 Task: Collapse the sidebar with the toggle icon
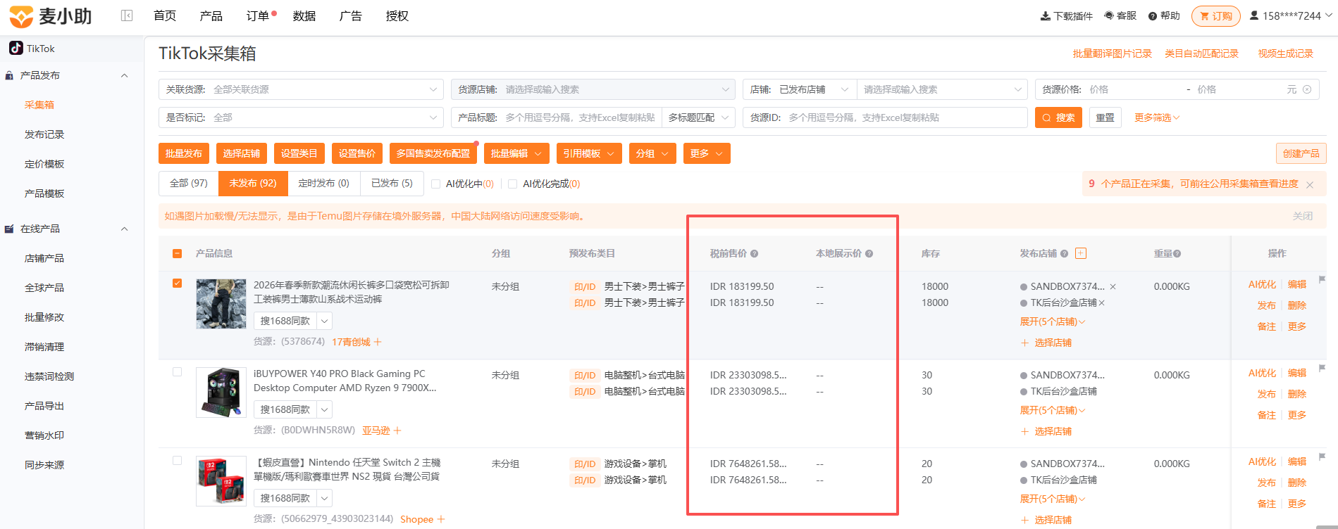coord(127,15)
